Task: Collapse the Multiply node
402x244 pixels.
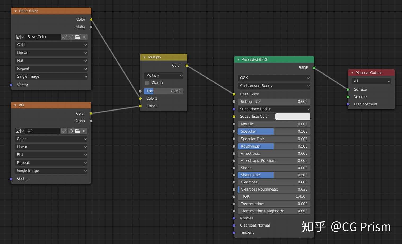Action: 144,57
